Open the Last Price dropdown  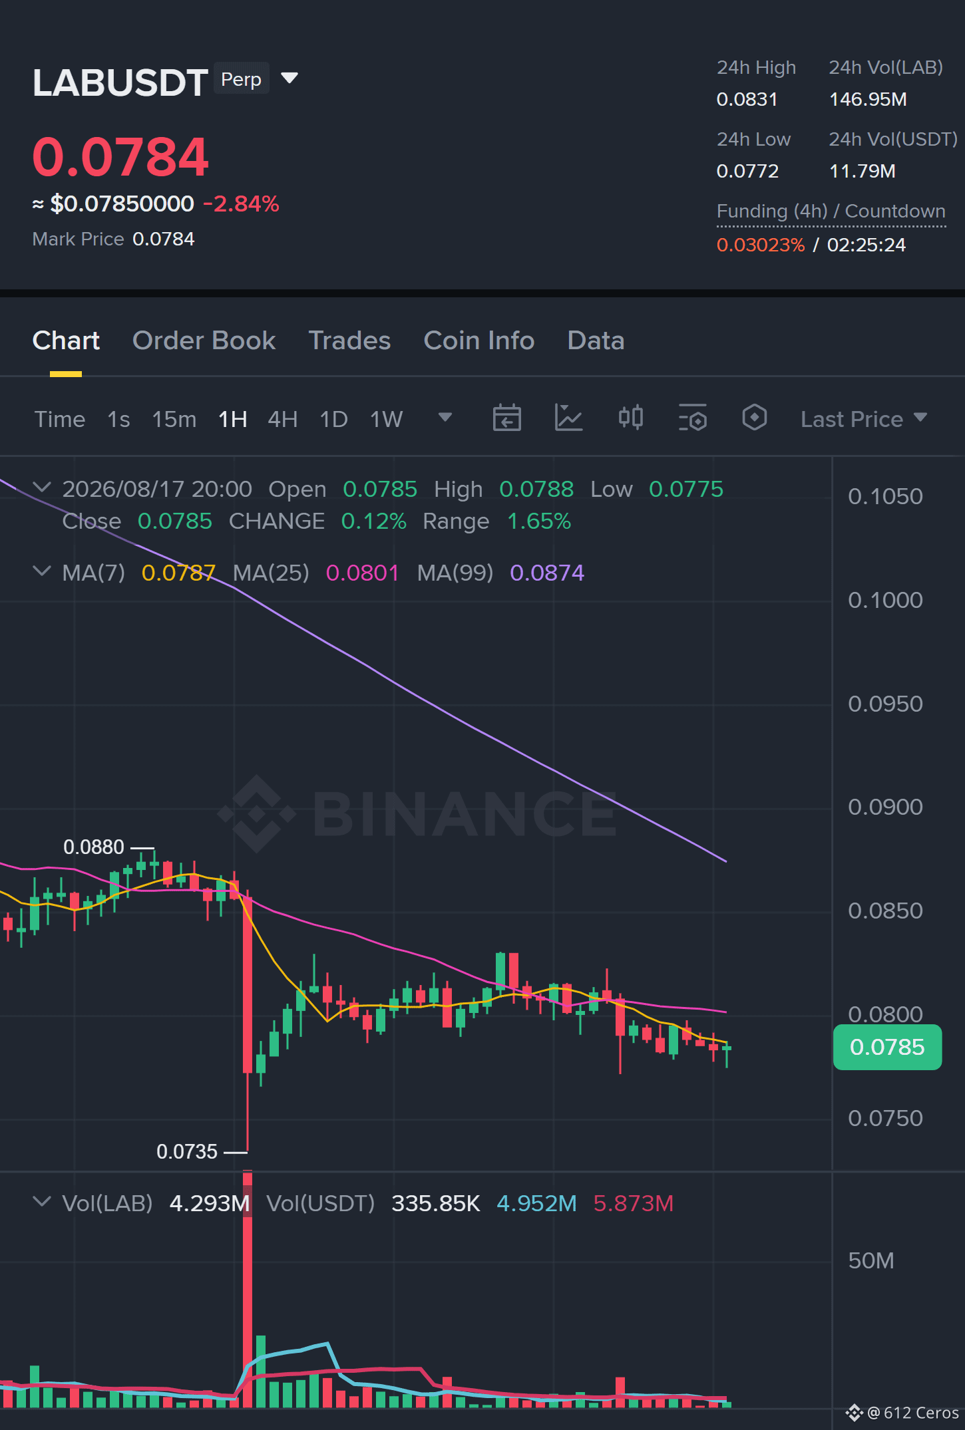tap(864, 419)
